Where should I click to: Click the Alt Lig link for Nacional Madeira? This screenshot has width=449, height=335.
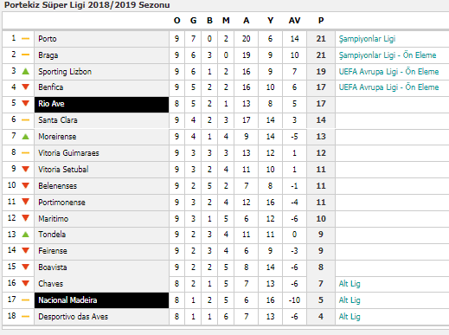[350, 300]
